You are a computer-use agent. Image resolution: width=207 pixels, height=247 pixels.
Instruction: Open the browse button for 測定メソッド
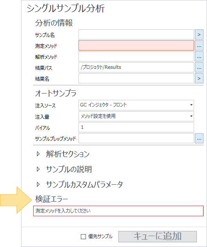[199, 45]
